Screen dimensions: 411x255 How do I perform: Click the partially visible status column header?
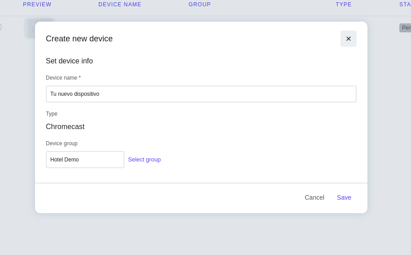(405, 4)
